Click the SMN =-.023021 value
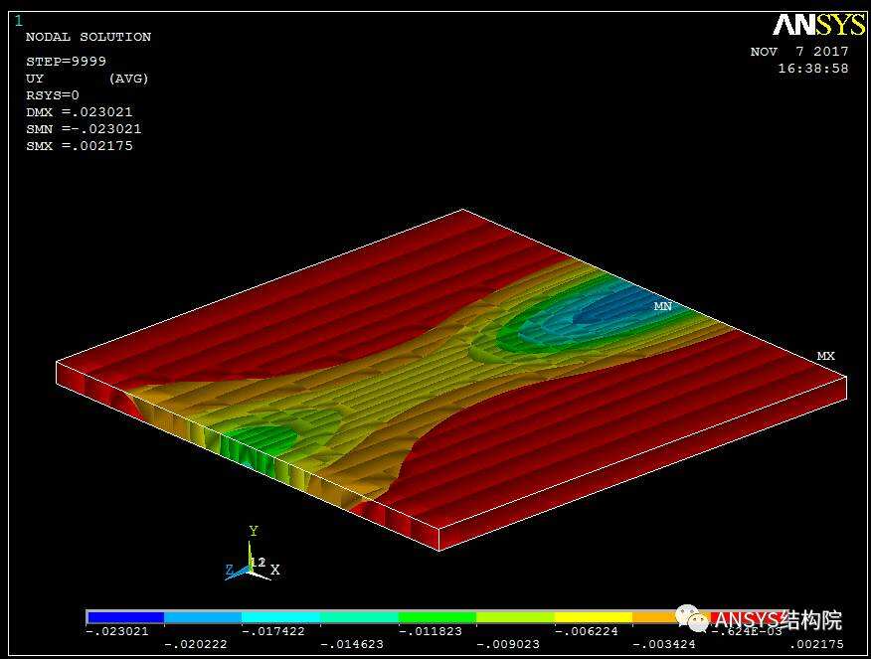This screenshot has width=871, height=659. (x=84, y=129)
